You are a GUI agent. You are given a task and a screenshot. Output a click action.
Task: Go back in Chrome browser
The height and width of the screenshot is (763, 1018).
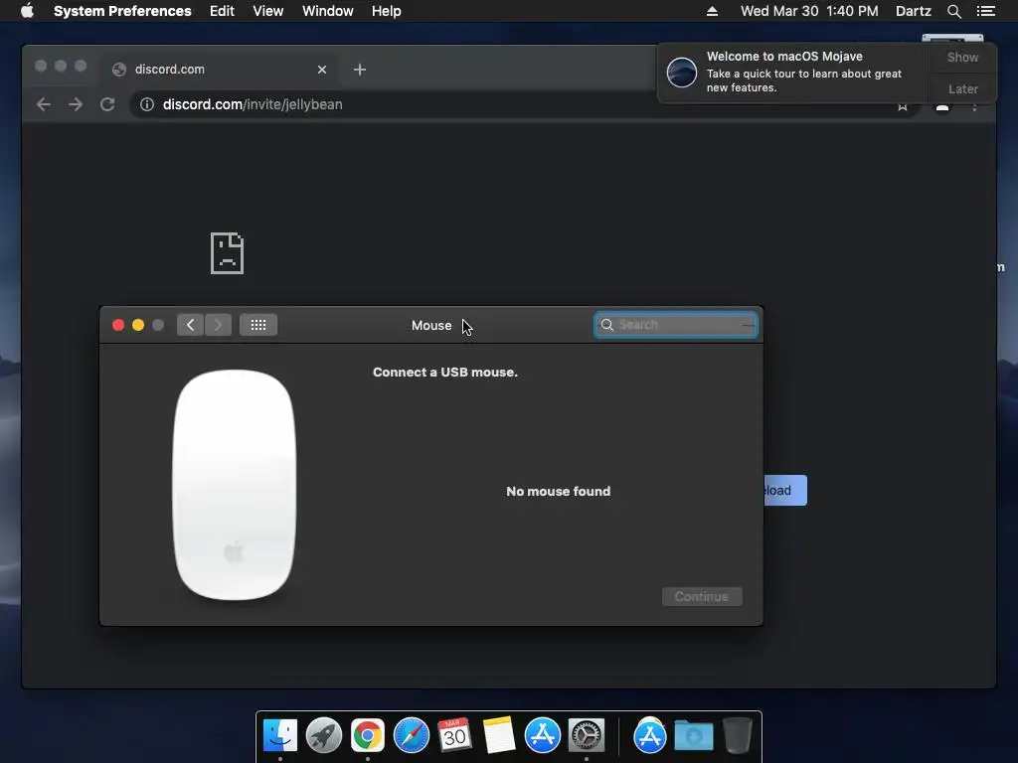(x=44, y=104)
